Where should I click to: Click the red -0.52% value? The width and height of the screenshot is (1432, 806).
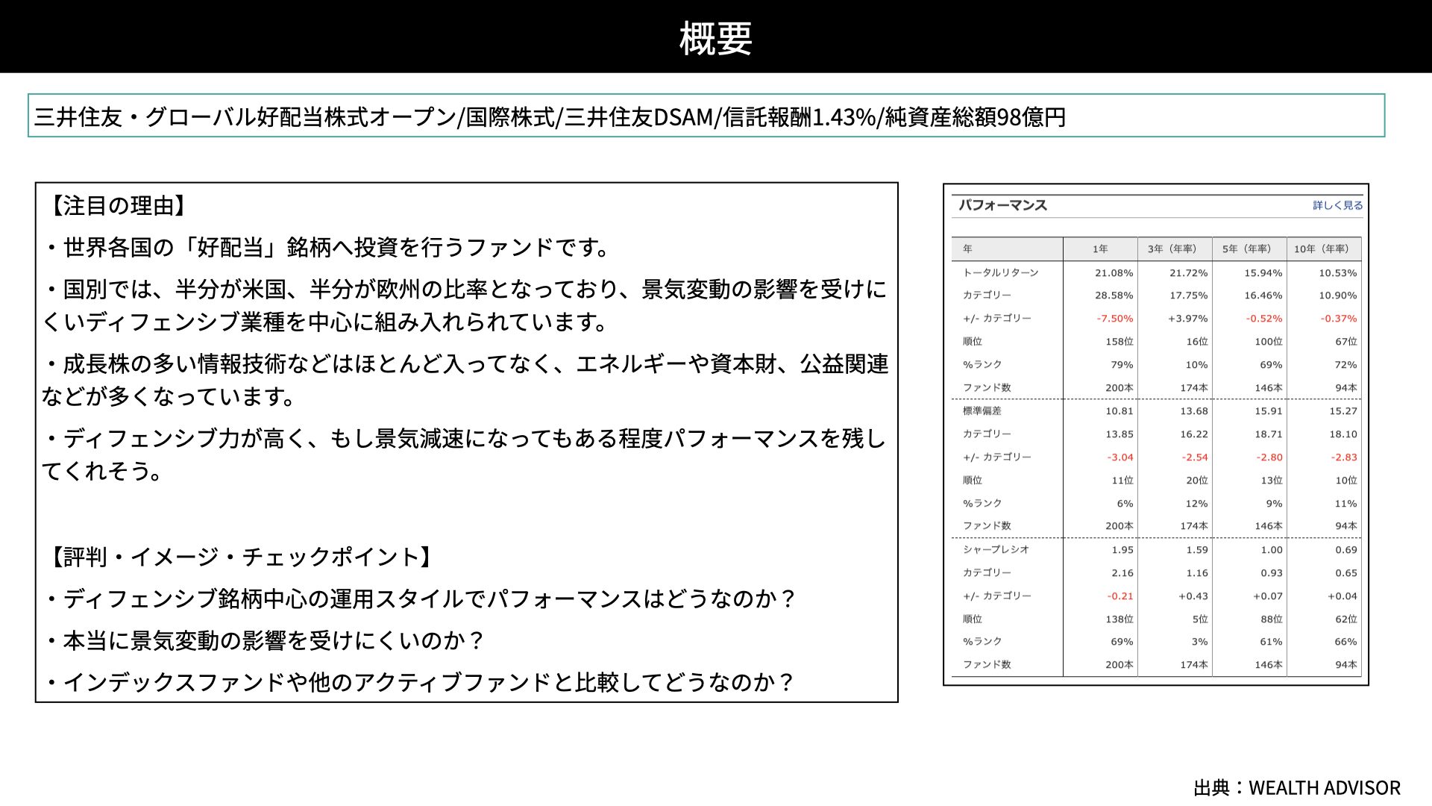pos(1263,319)
